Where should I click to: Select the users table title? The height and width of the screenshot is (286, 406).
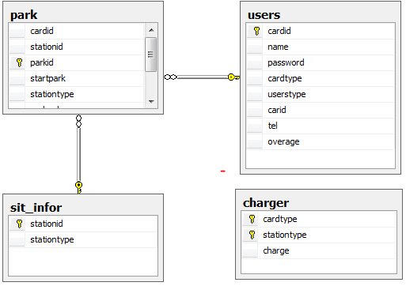(x=264, y=15)
